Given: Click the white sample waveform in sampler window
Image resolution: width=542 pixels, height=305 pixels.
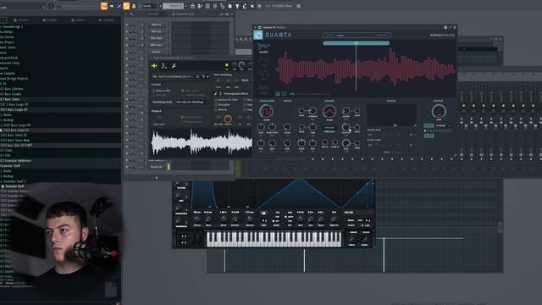Looking at the screenshot, I should coord(202,141).
